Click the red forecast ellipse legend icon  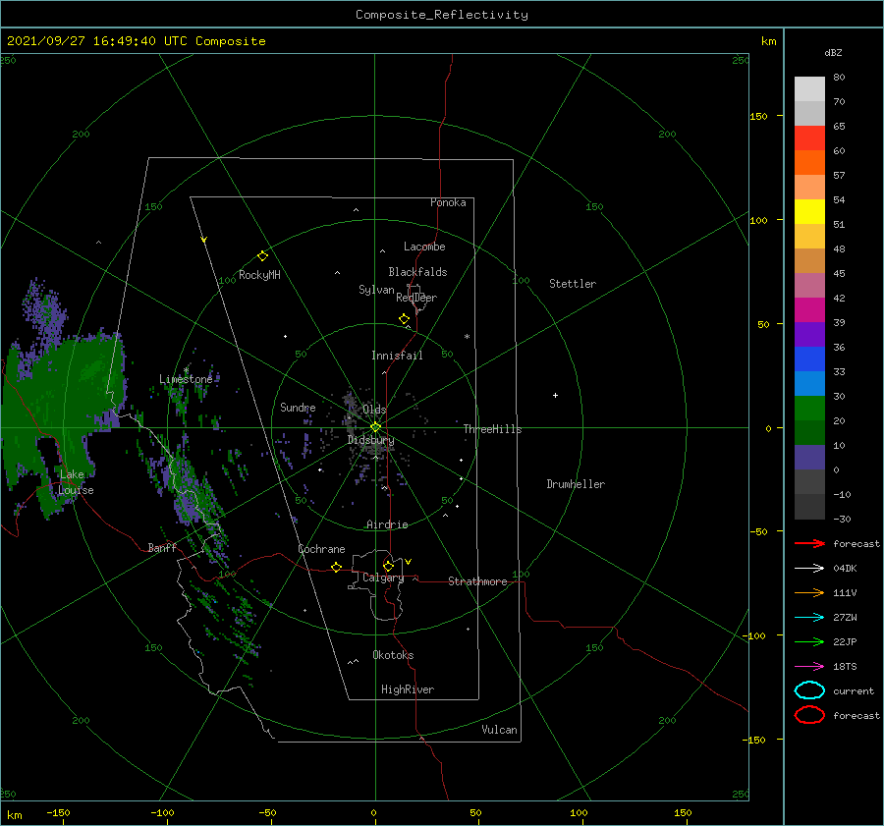click(809, 715)
